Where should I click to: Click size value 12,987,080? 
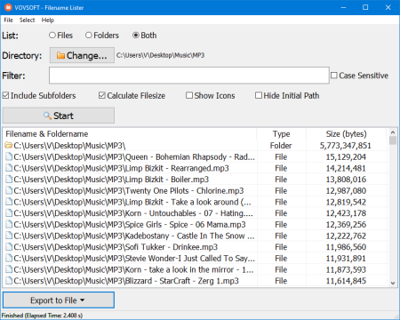coord(346,190)
